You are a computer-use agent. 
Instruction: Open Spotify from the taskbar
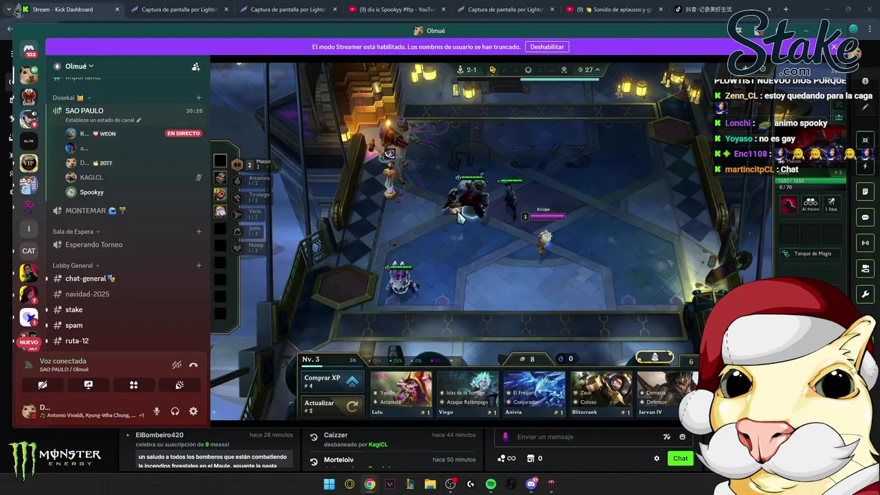point(491,484)
